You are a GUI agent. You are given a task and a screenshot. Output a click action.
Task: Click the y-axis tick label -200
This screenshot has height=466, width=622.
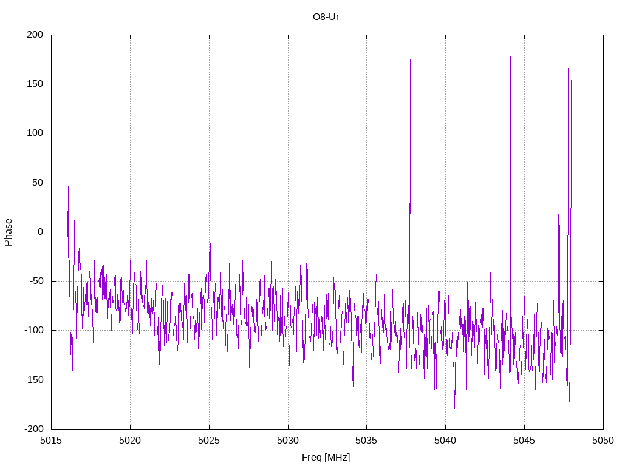tap(34, 429)
